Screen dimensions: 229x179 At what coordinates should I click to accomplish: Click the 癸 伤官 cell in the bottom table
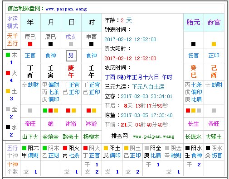click(x=214, y=155)
